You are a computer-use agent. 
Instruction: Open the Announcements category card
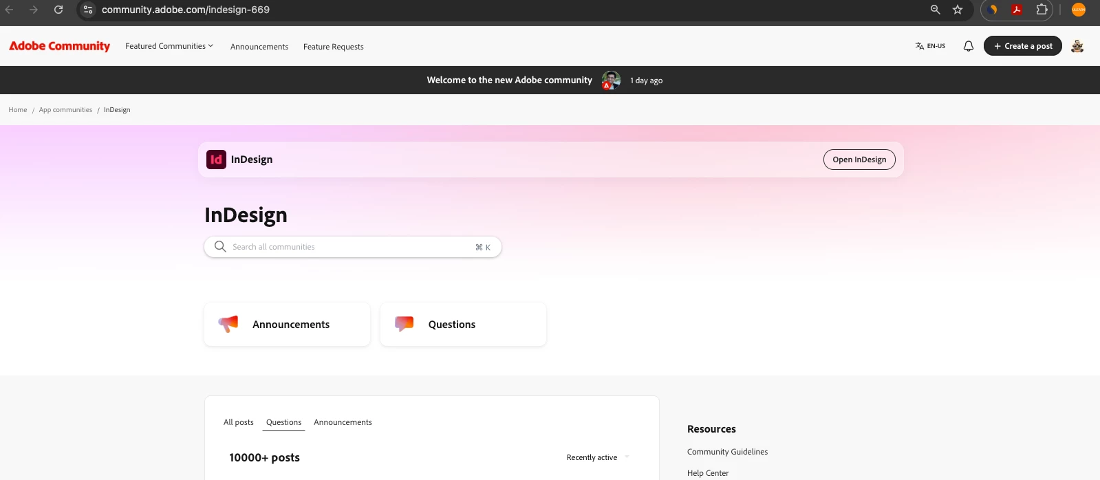point(288,324)
